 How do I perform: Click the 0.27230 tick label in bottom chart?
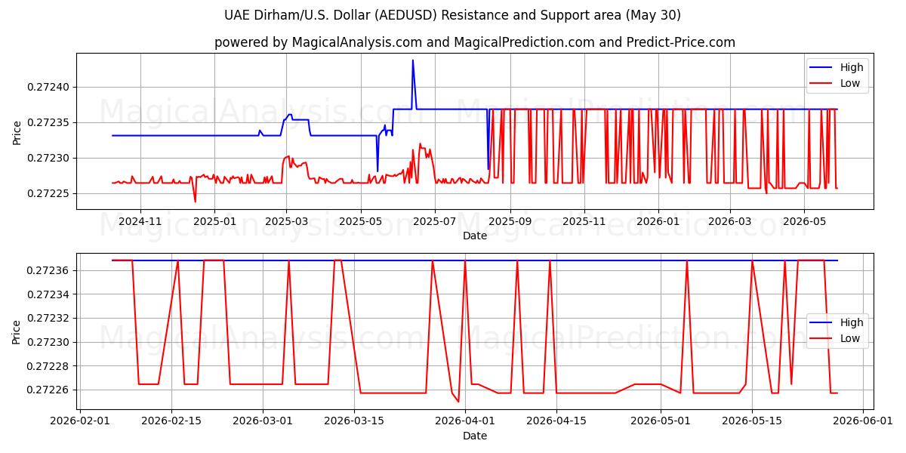pos(48,342)
